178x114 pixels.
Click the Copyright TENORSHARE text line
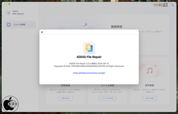pyautogui.click(x=89, y=66)
